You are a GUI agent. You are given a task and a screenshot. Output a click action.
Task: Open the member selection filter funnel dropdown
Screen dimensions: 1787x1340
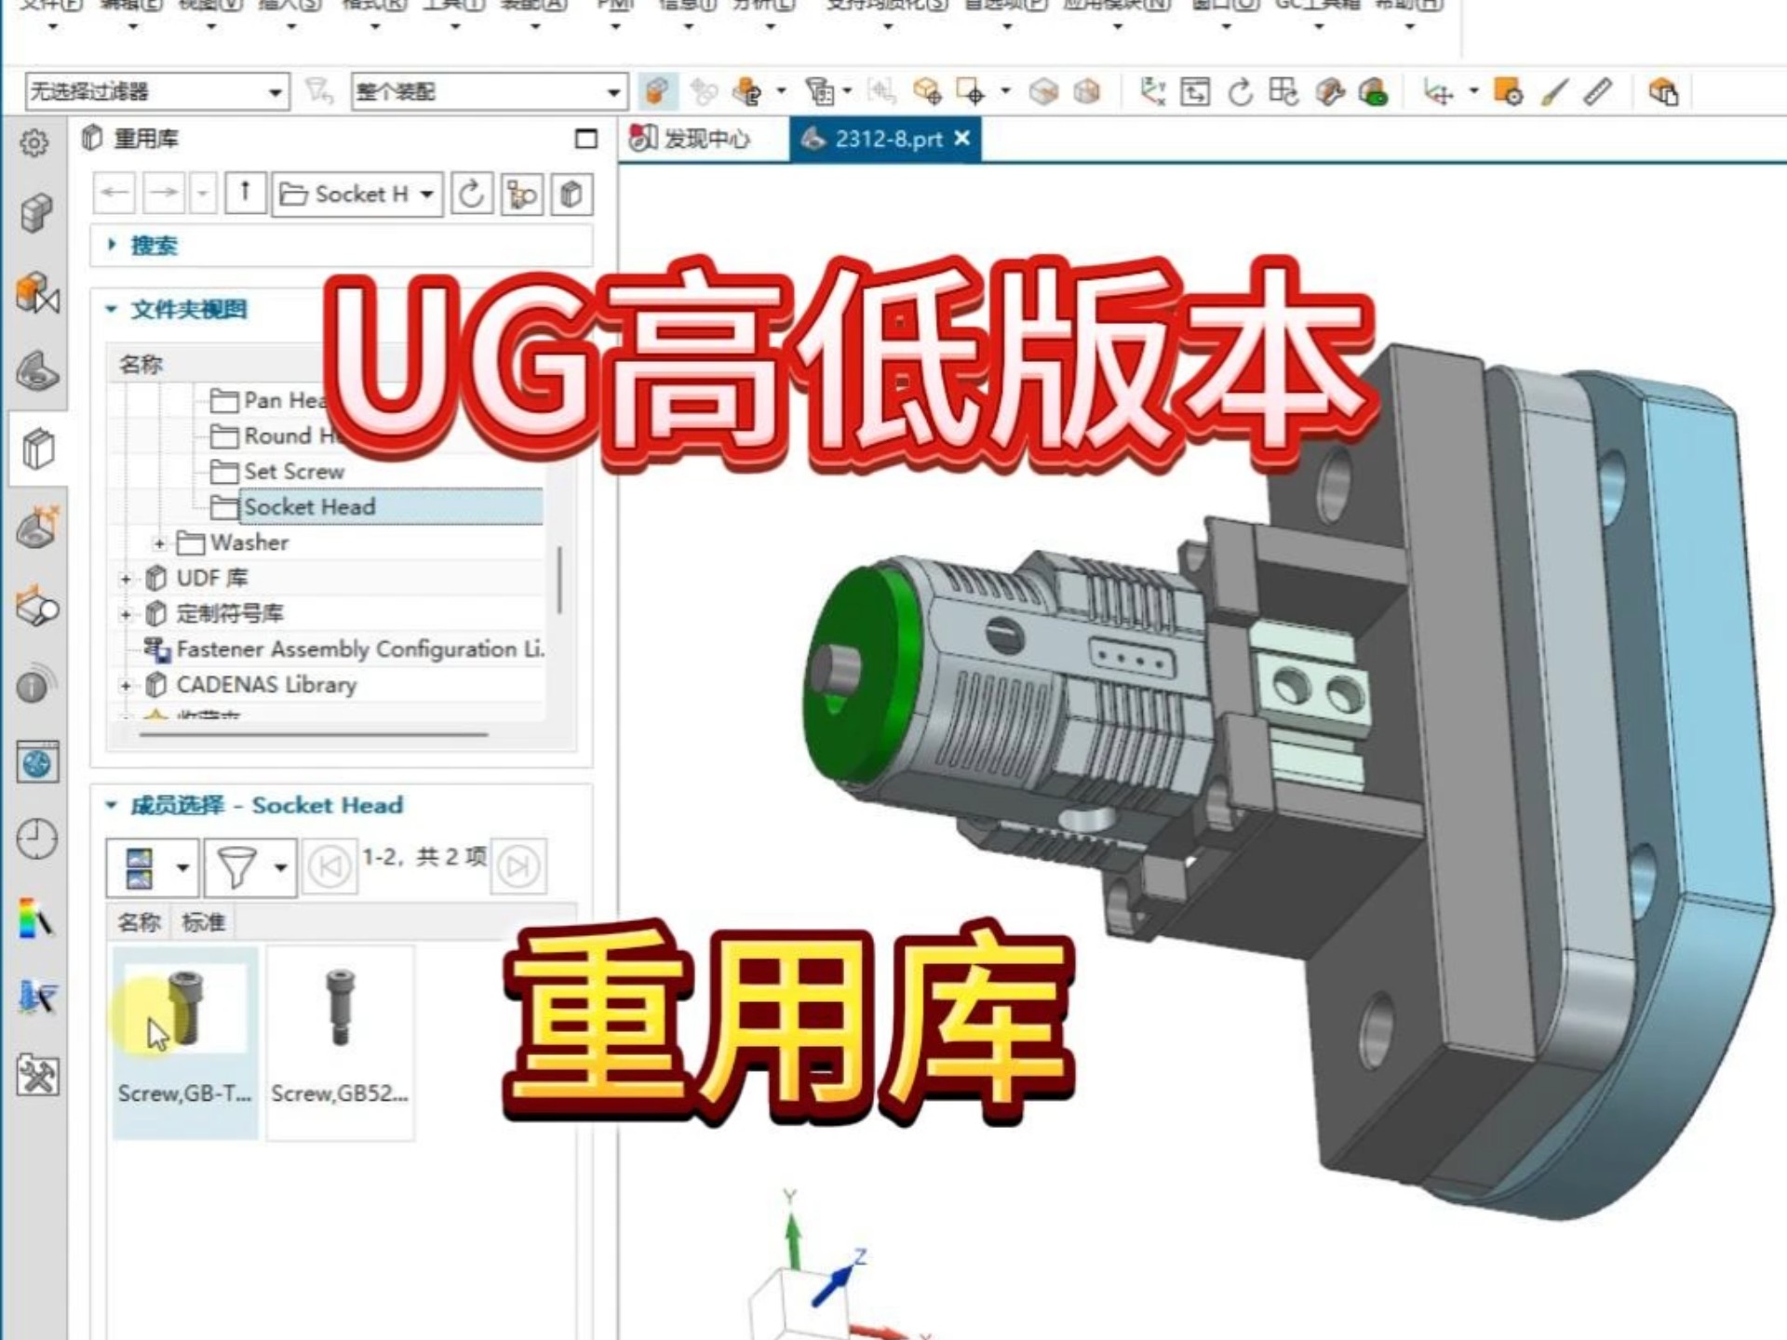(251, 865)
